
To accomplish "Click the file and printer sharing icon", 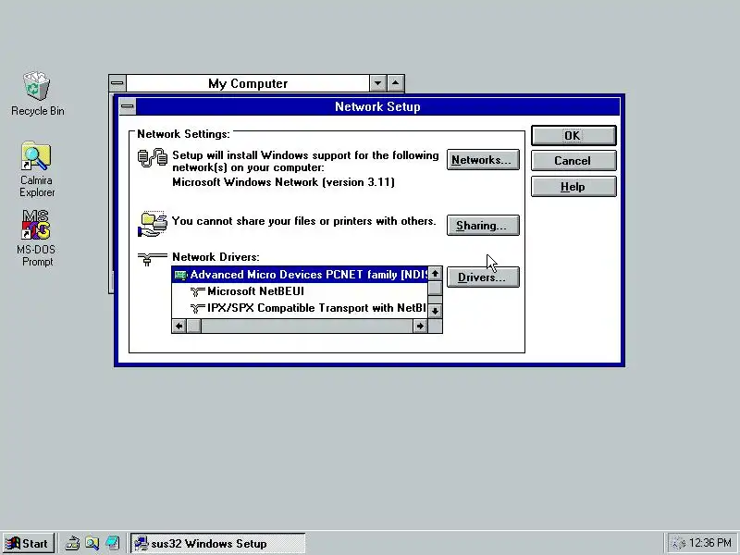I will (x=152, y=224).
